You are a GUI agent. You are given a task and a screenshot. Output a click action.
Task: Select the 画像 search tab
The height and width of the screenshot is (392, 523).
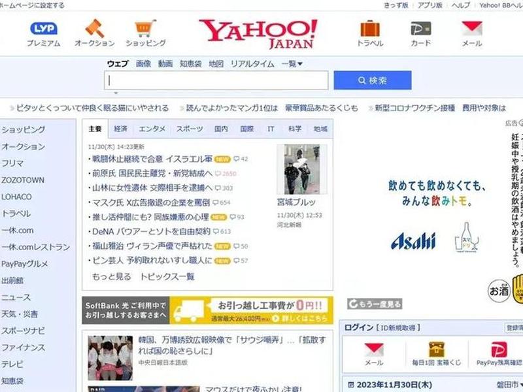tap(143, 63)
